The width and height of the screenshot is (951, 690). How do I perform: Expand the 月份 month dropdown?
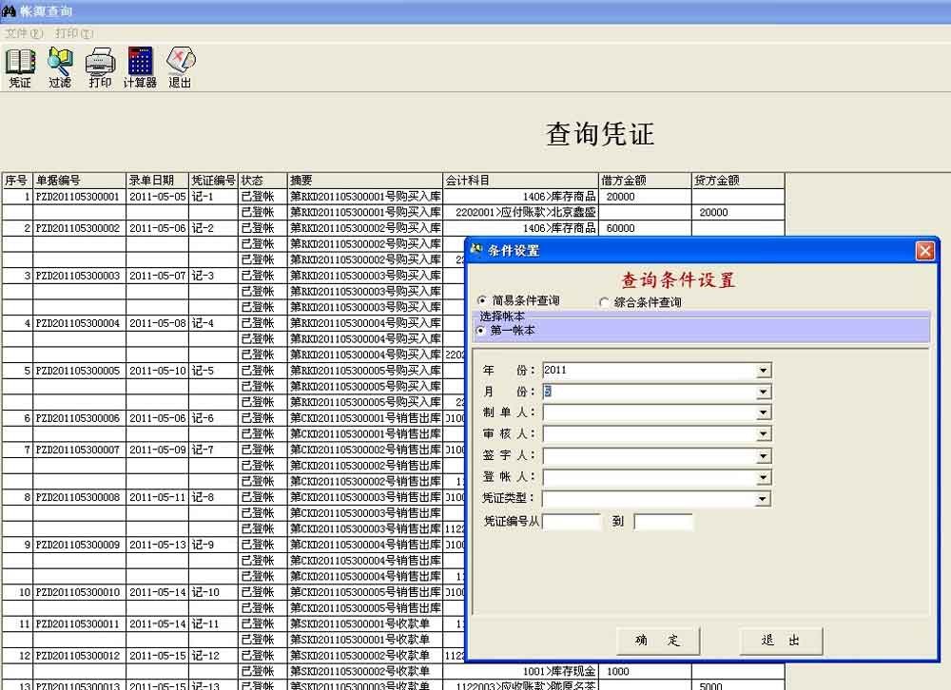764,391
